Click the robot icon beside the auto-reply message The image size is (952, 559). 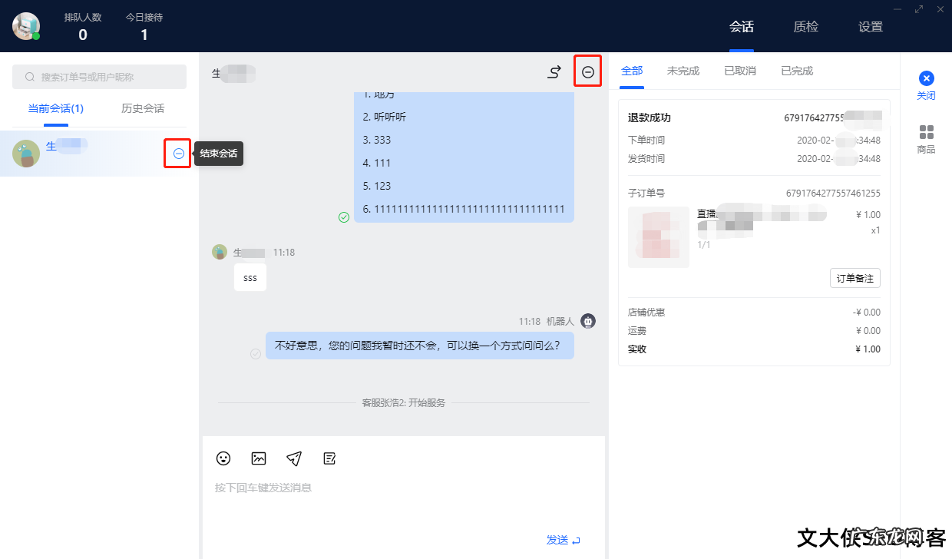[x=588, y=321]
